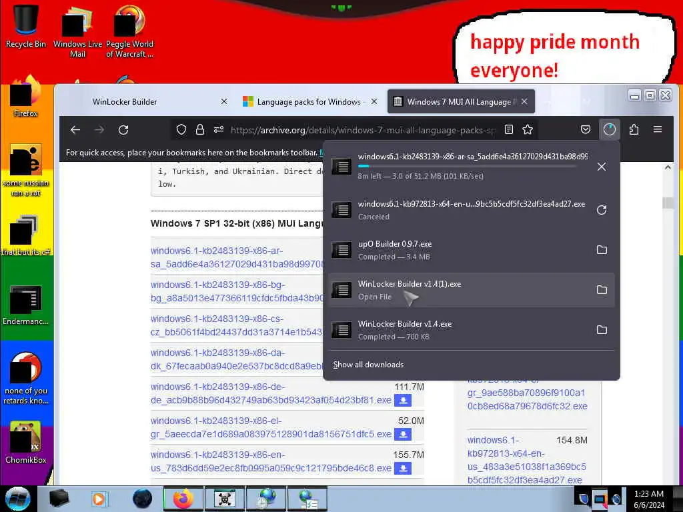The image size is (683, 512).
Task: Open Windows Start orb
Action: pyautogui.click(x=18, y=499)
